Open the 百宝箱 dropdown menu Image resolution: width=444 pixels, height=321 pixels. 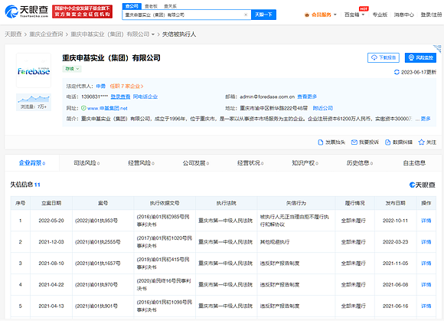[354, 15]
